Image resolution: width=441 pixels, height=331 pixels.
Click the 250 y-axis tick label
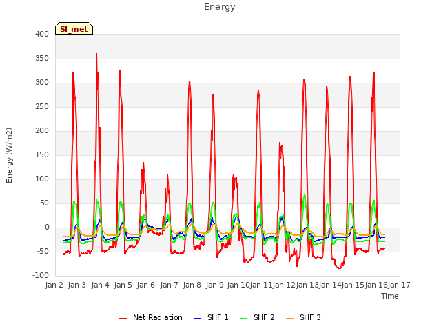(42, 107)
